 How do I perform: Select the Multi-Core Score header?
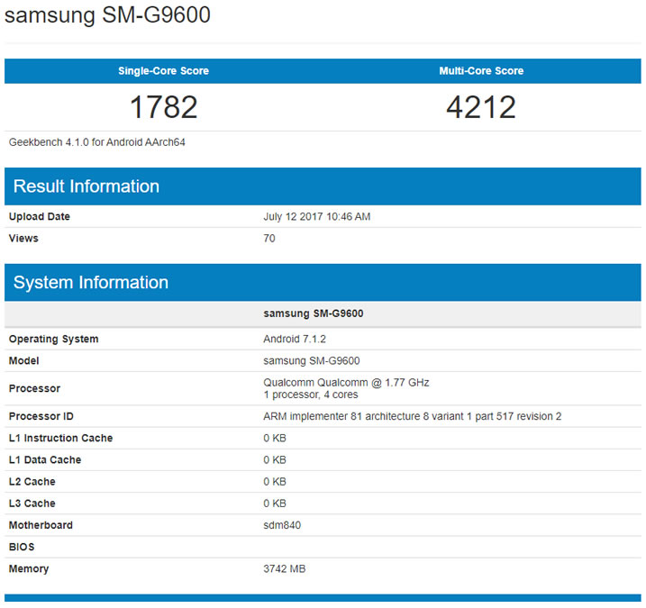click(x=481, y=71)
